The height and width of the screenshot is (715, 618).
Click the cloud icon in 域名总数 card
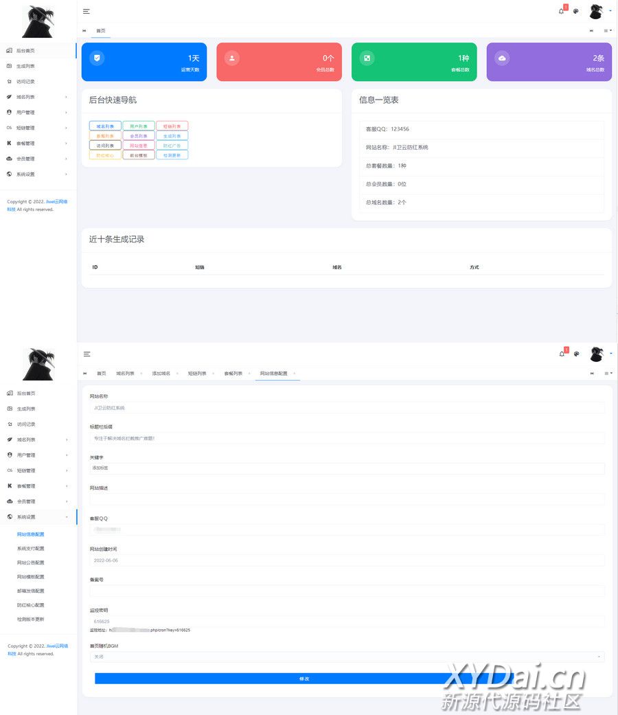(502, 58)
